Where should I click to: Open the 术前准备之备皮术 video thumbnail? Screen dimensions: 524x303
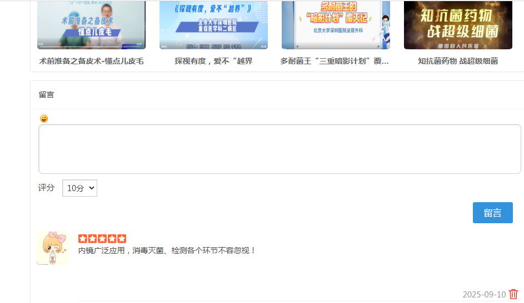(x=91, y=25)
